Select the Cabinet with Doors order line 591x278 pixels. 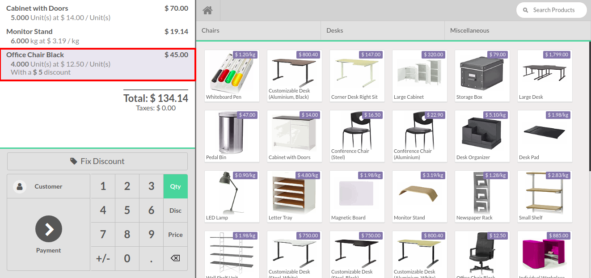coord(97,13)
